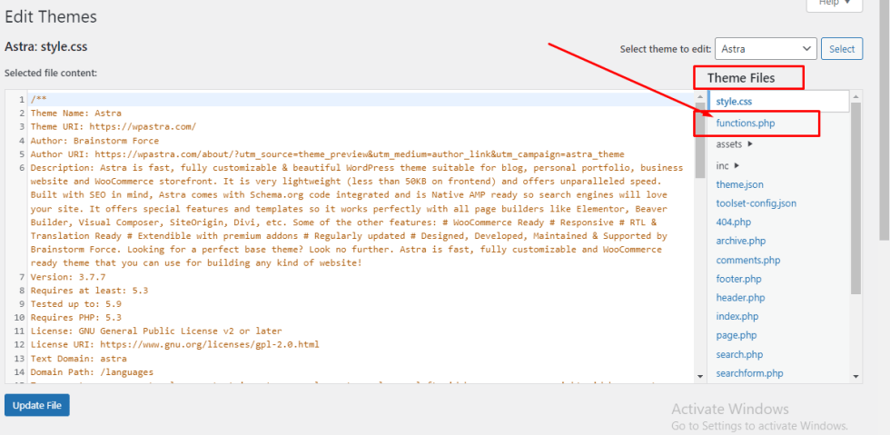This screenshot has width=890, height=435.
Task: Open functions.php theme file
Action: (746, 123)
